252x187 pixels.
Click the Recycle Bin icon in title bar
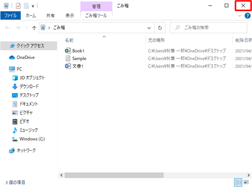pyautogui.click(x=6, y=6)
